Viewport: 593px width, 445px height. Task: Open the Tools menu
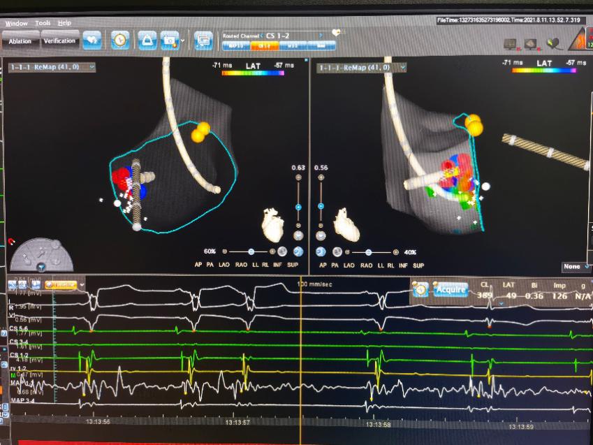(x=43, y=23)
